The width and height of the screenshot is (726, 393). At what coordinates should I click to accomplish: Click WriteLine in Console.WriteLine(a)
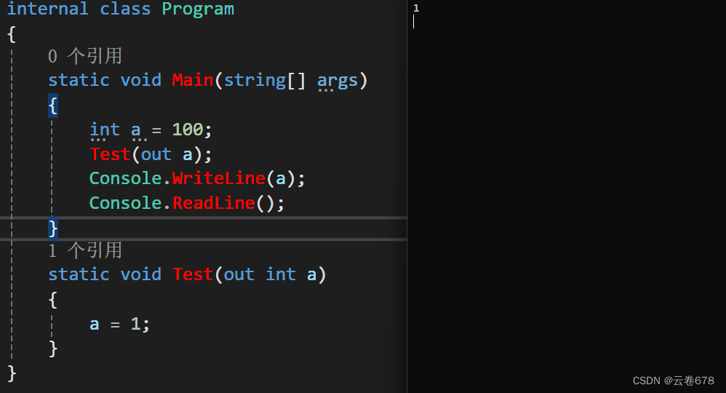[x=218, y=178]
